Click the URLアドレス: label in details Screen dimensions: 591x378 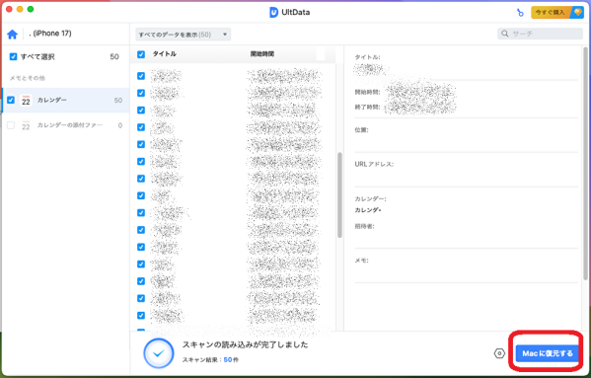click(x=374, y=164)
